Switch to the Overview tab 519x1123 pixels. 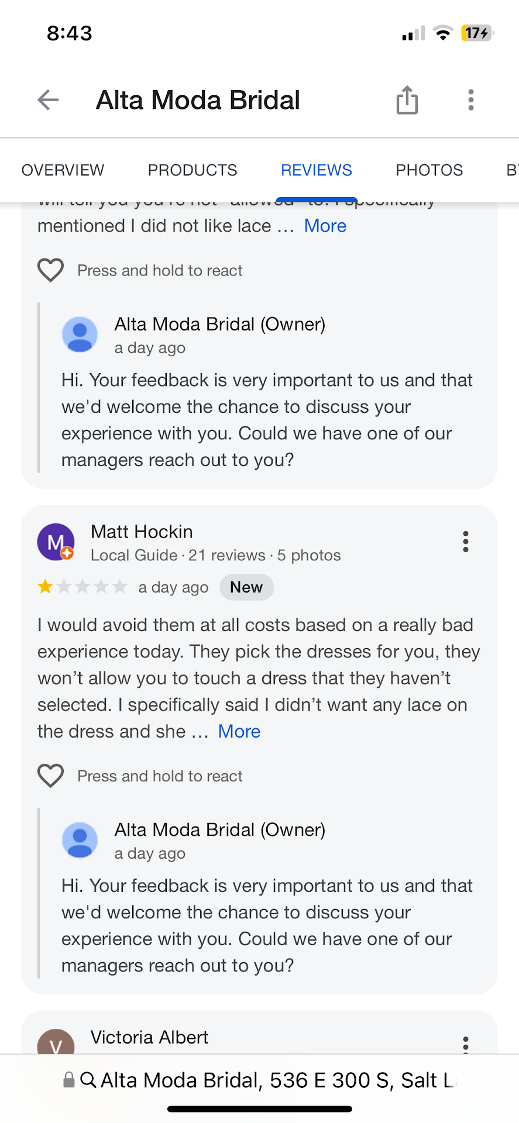point(63,170)
